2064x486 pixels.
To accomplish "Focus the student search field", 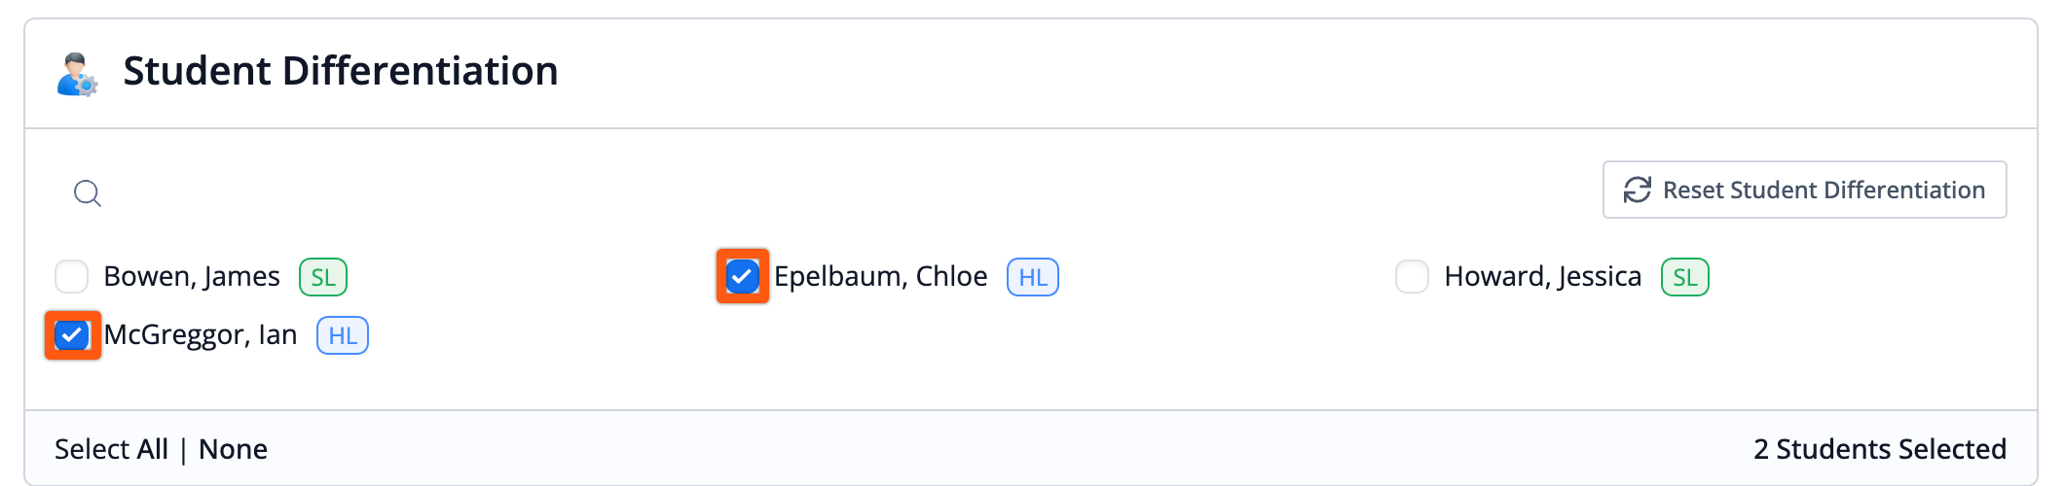I will pos(487,193).
